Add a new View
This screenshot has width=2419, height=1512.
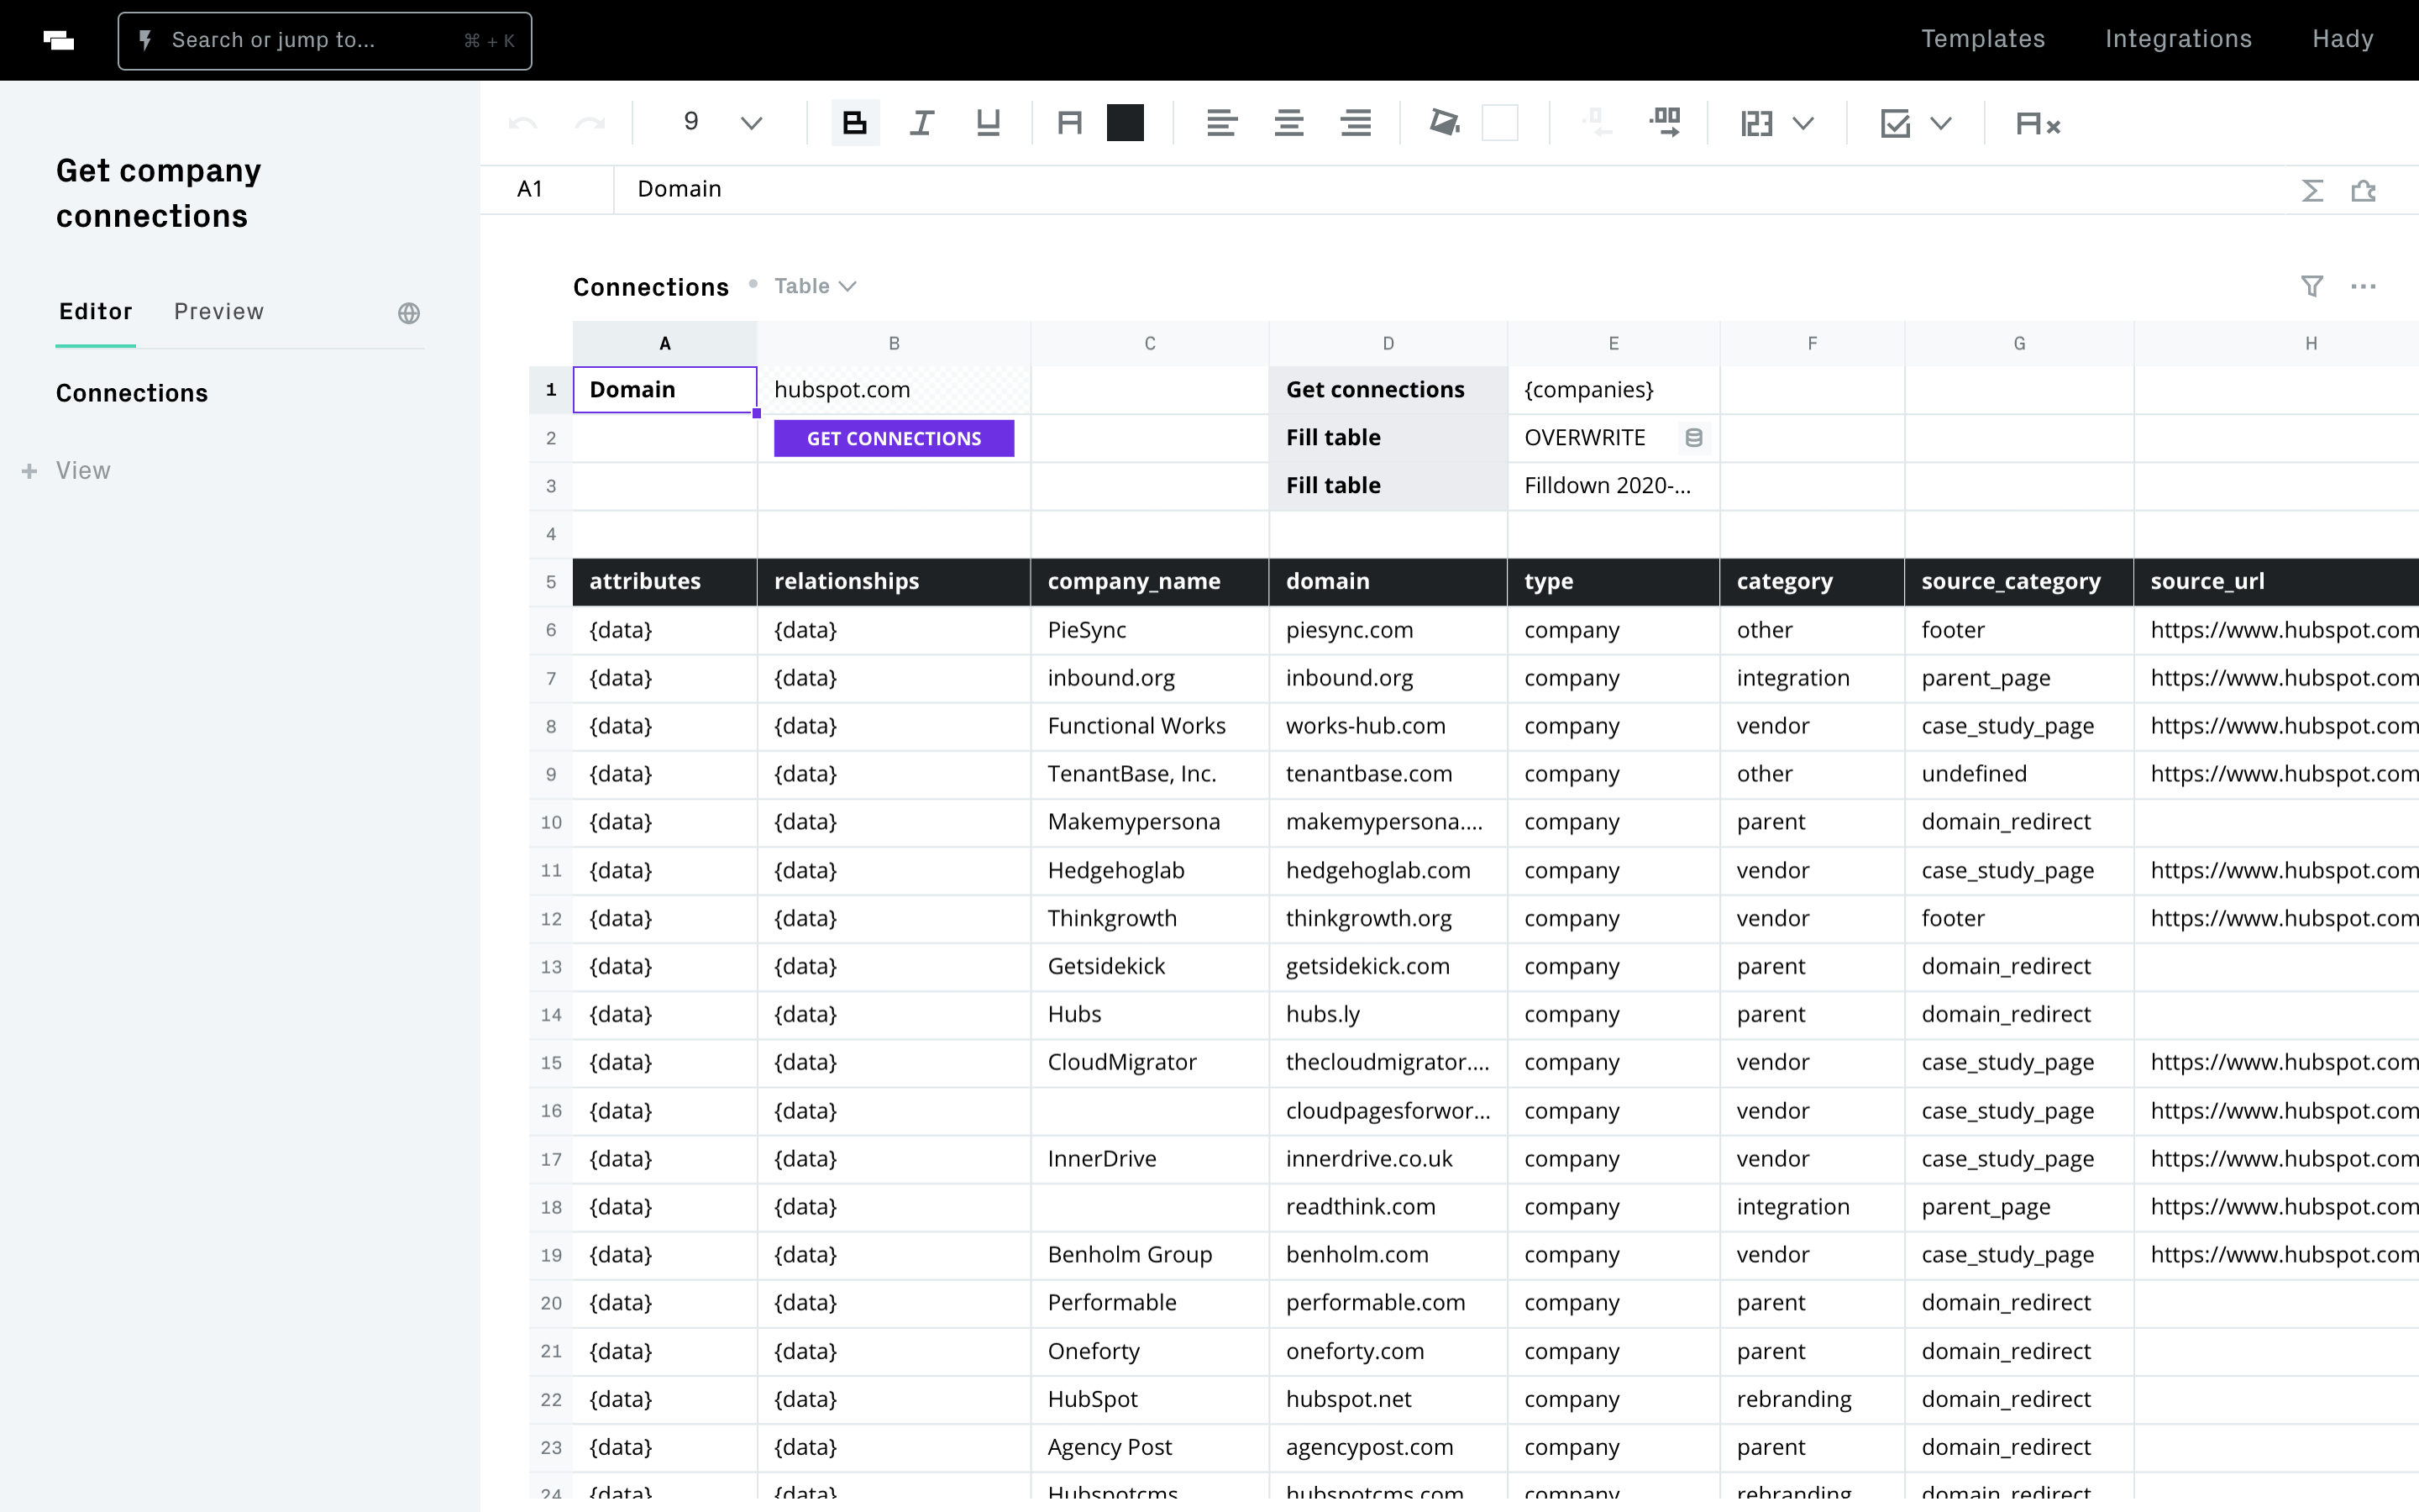pos(67,470)
